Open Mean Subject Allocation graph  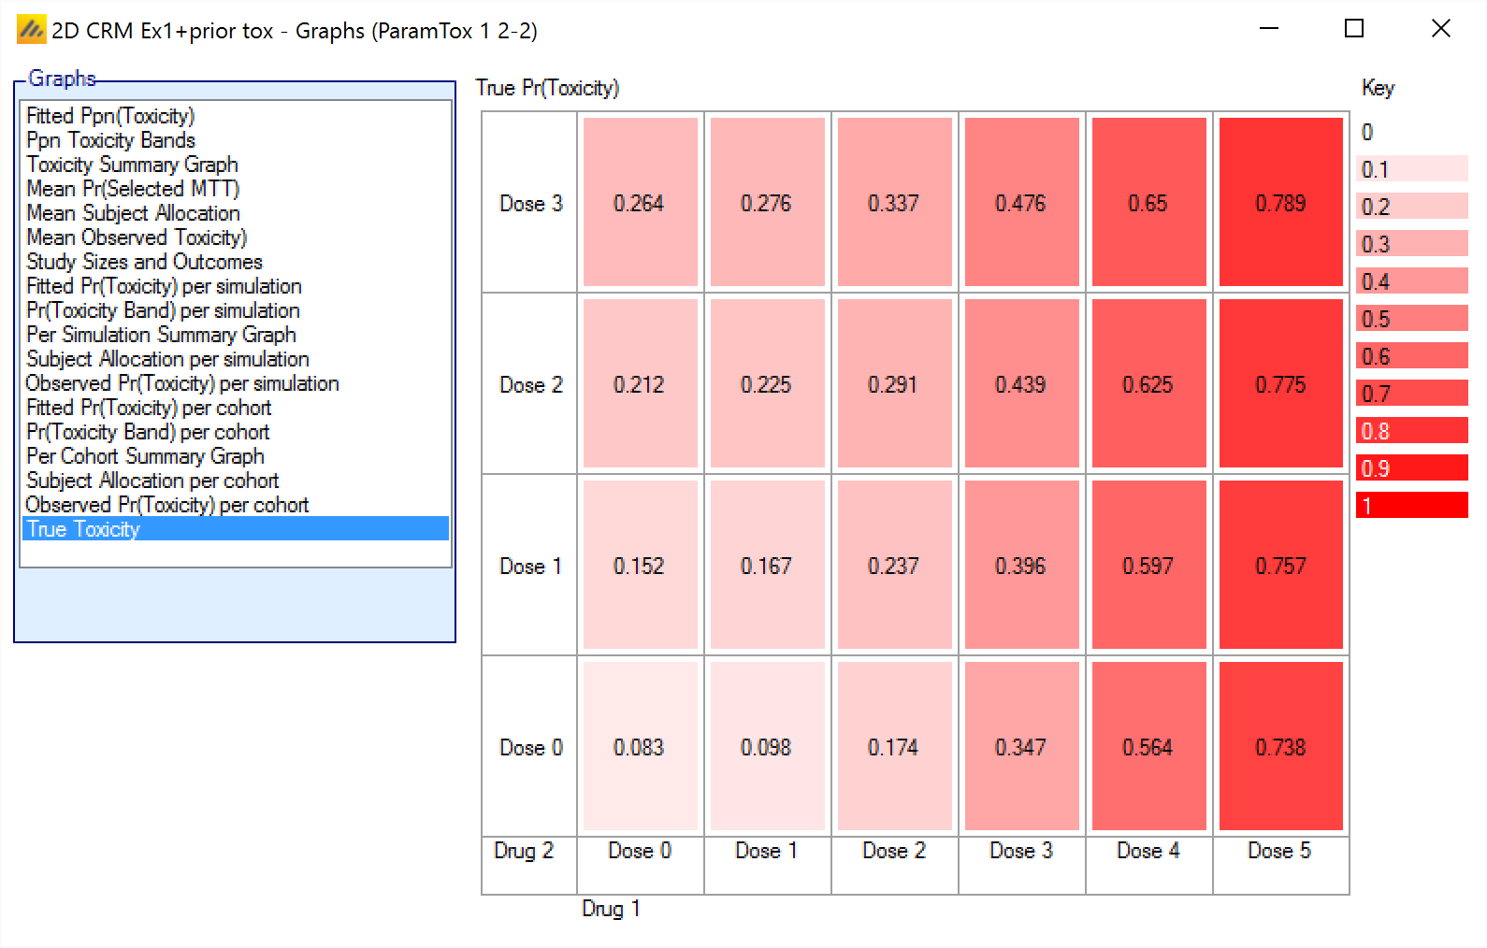click(x=133, y=213)
